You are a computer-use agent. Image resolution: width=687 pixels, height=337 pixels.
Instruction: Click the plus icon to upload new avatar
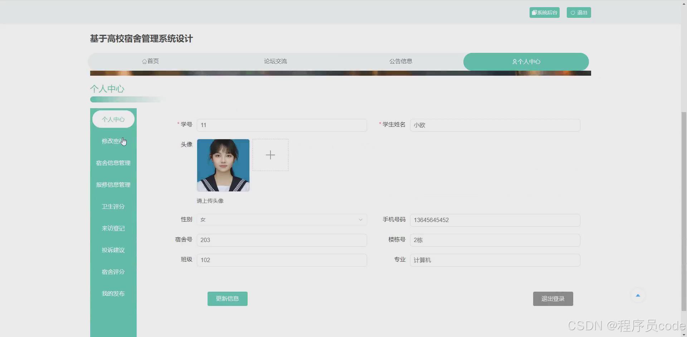271,155
